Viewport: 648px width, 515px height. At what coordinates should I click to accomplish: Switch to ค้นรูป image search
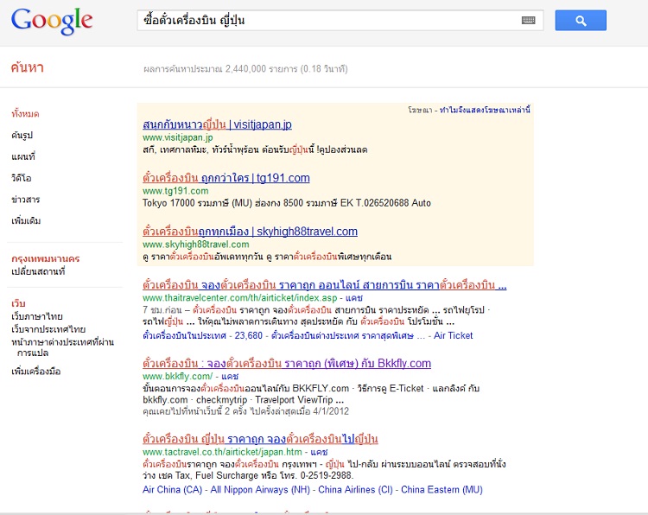point(22,136)
